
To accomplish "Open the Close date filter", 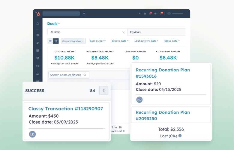I will (172, 41).
